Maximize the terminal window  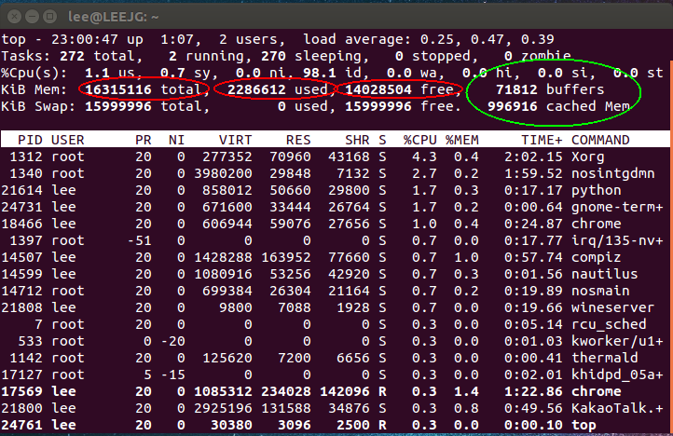[49, 17]
